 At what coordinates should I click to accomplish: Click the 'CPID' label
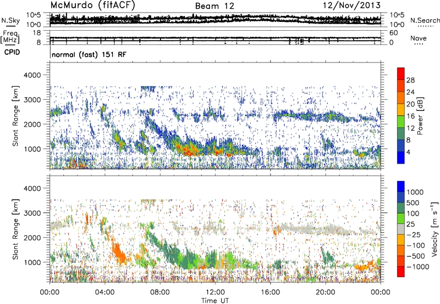click(12, 52)
